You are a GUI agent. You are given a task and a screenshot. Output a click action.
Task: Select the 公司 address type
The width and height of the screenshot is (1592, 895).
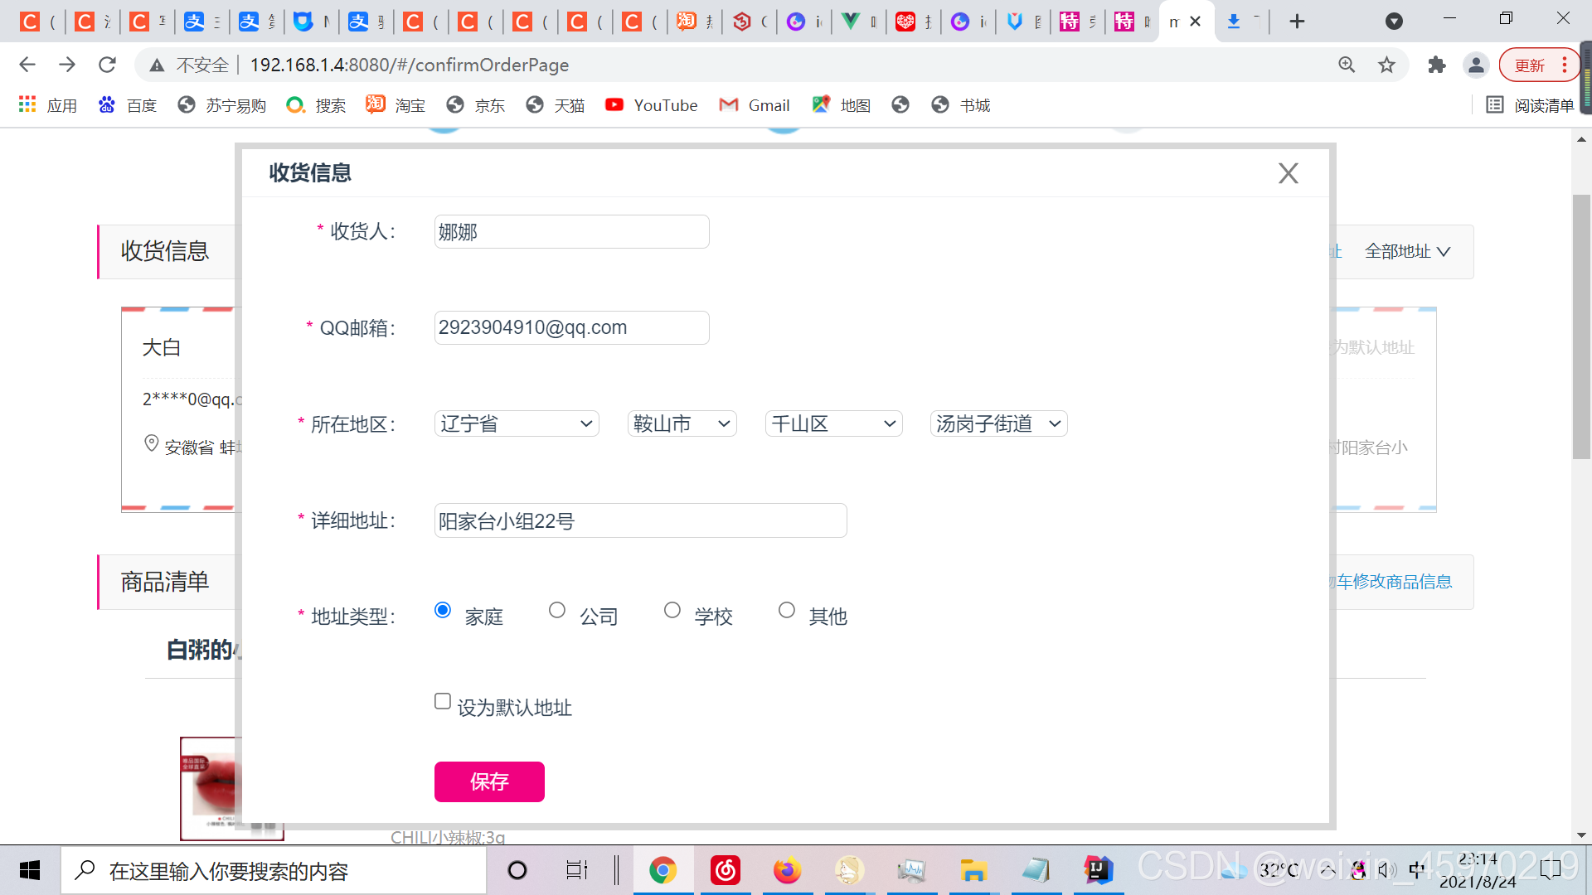pos(557,610)
